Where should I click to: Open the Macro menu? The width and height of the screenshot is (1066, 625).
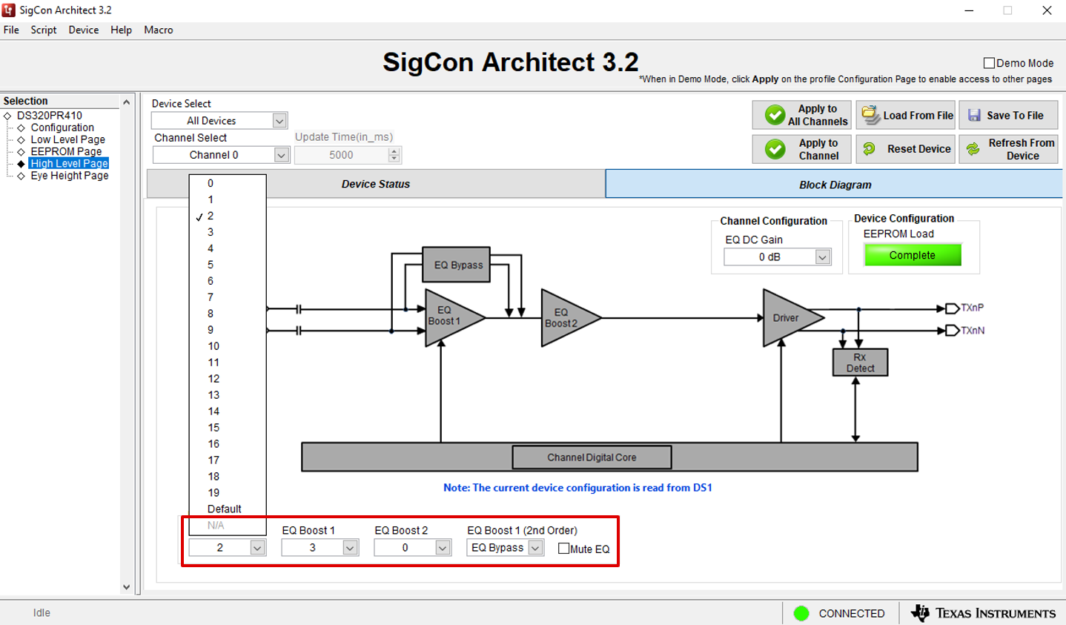click(x=159, y=30)
